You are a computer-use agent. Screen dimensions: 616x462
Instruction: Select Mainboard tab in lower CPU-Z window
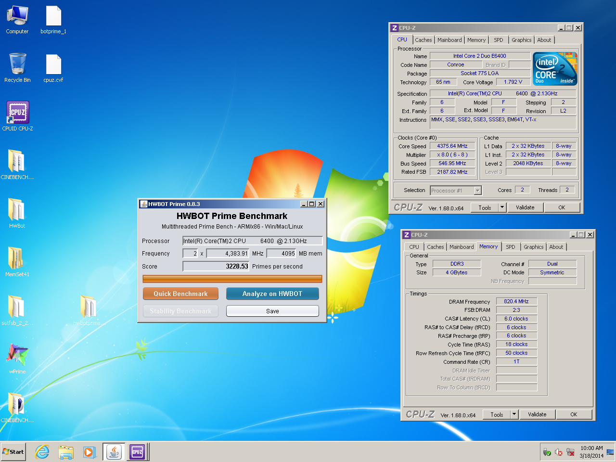[462, 247]
